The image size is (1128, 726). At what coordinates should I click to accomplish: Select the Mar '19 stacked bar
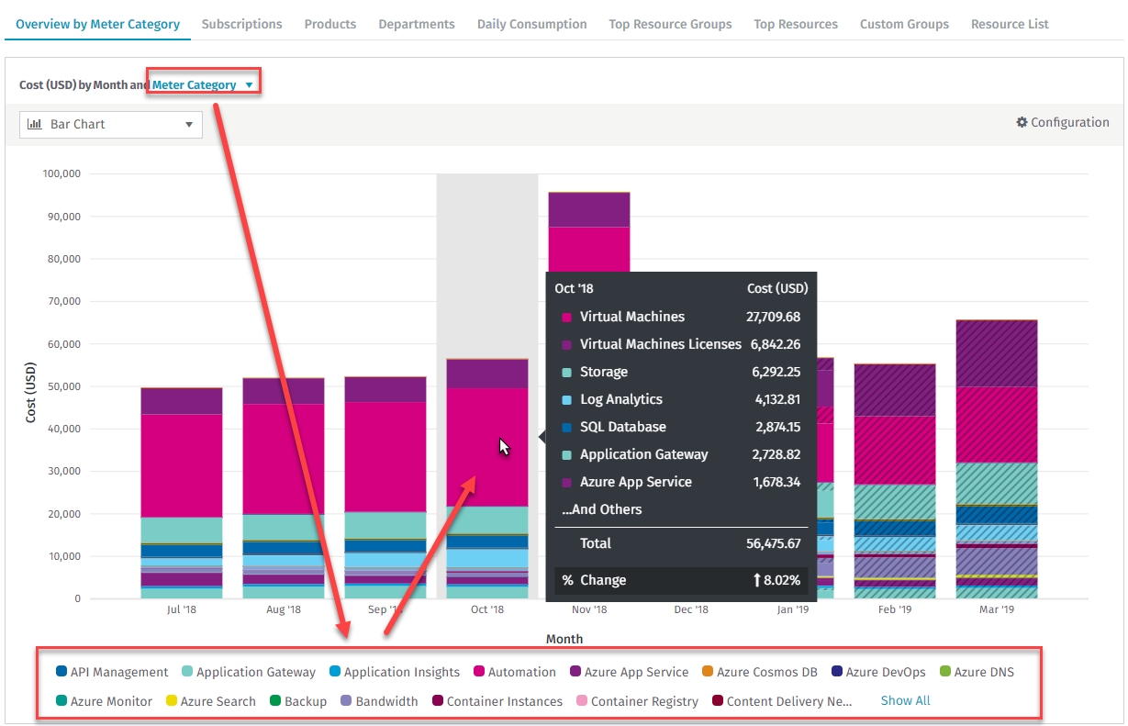pos(997,459)
